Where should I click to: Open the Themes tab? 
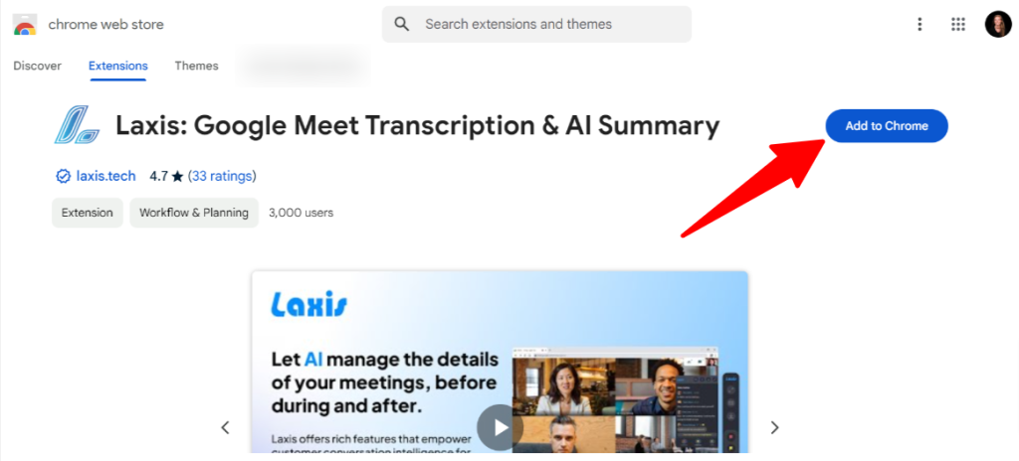[x=196, y=66]
